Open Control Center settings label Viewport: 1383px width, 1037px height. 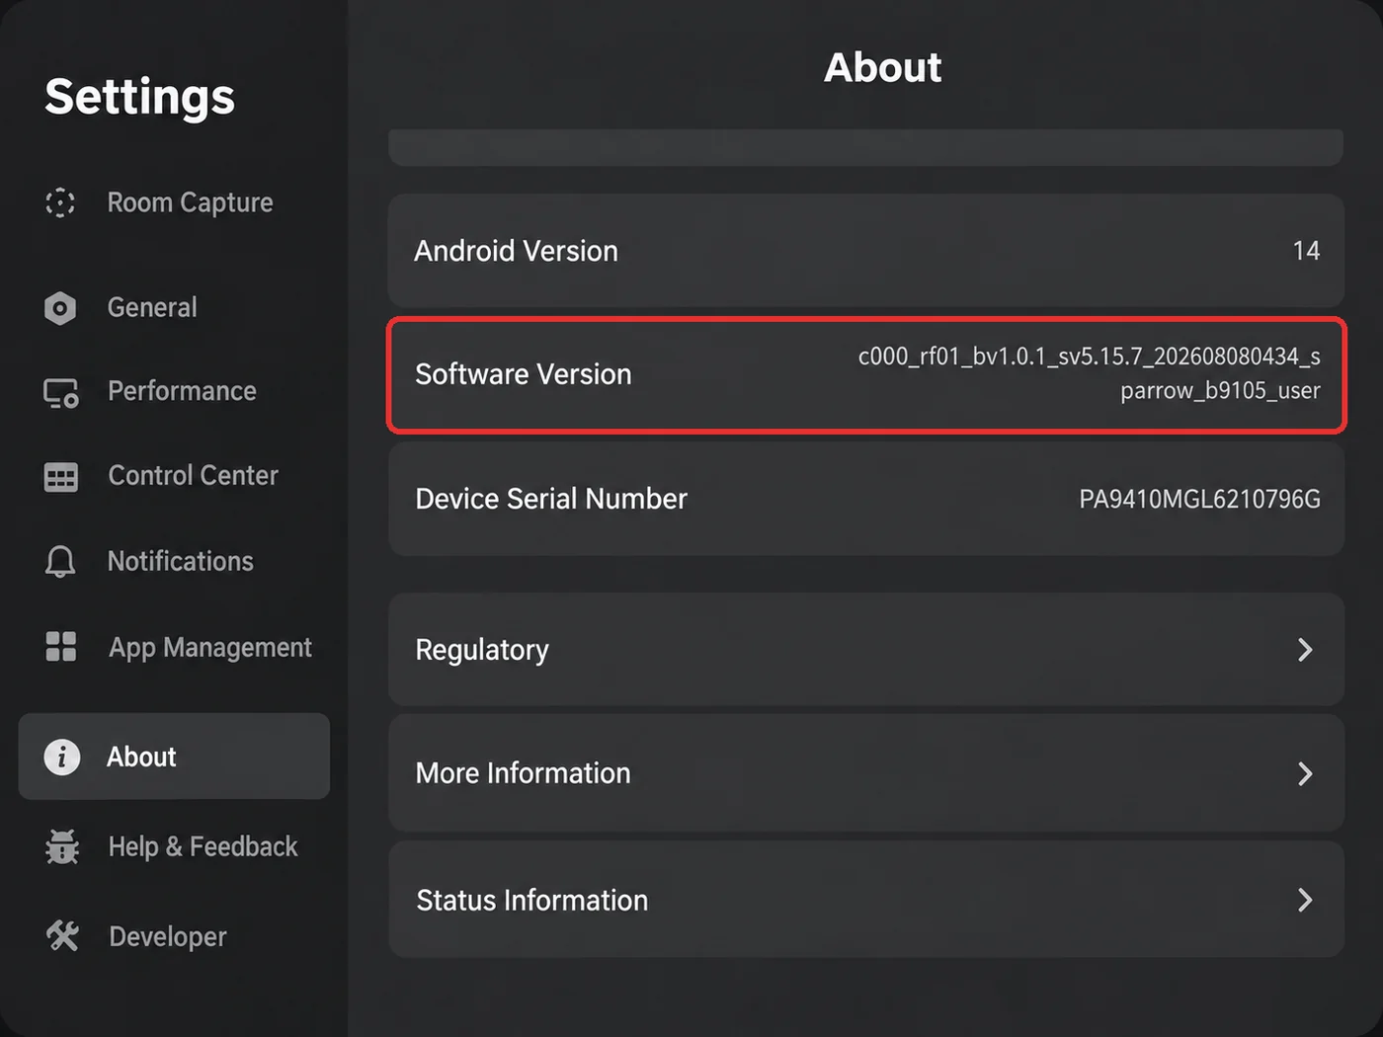tap(193, 476)
